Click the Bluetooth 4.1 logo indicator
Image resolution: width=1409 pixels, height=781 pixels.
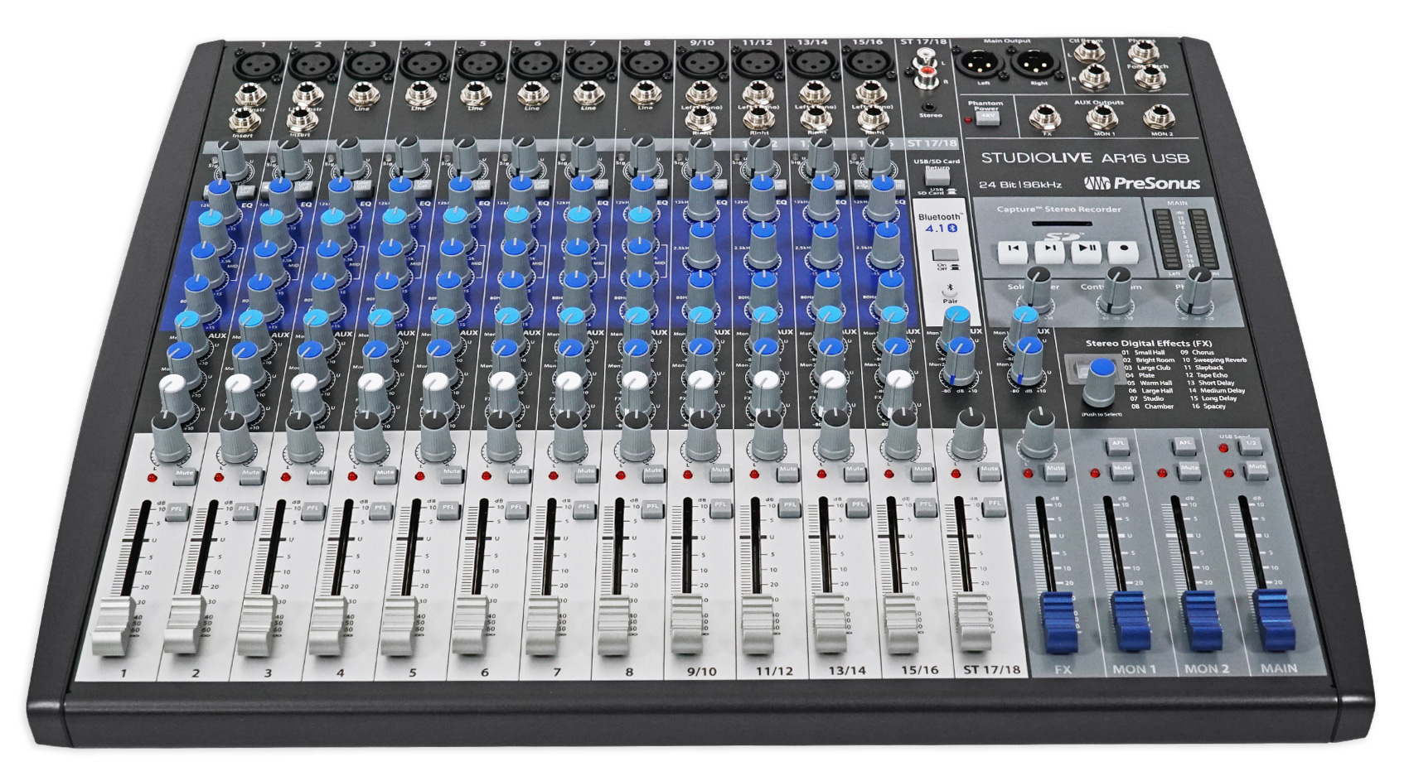(942, 228)
